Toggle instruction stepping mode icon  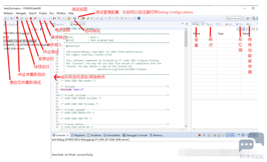[x=55, y=18]
